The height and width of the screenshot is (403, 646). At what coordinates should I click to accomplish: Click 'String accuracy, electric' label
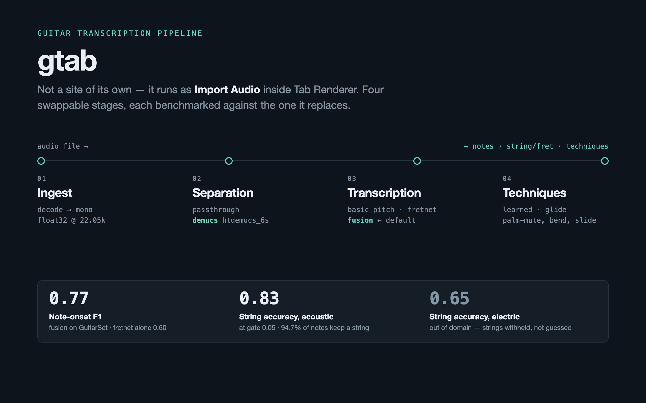[474, 317]
